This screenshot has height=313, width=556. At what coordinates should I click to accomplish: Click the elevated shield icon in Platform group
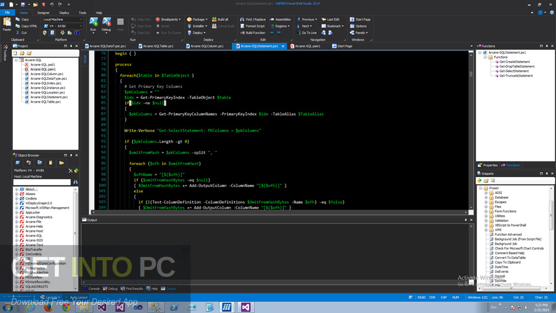pos(45,33)
